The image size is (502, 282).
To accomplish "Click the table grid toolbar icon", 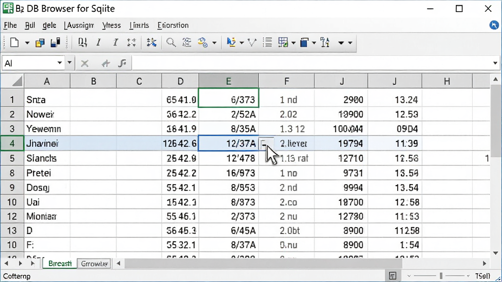I will tap(283, 43).
